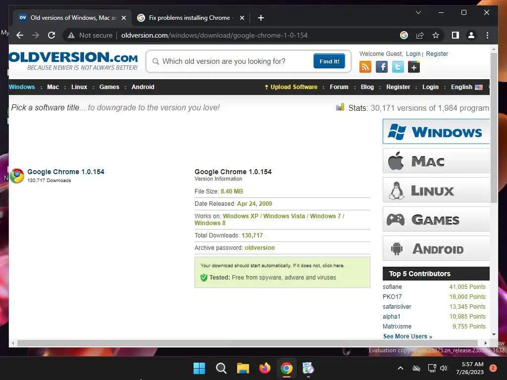Click Upload Software link
This screenshot has width=507, height=380.
pos(291,87)
